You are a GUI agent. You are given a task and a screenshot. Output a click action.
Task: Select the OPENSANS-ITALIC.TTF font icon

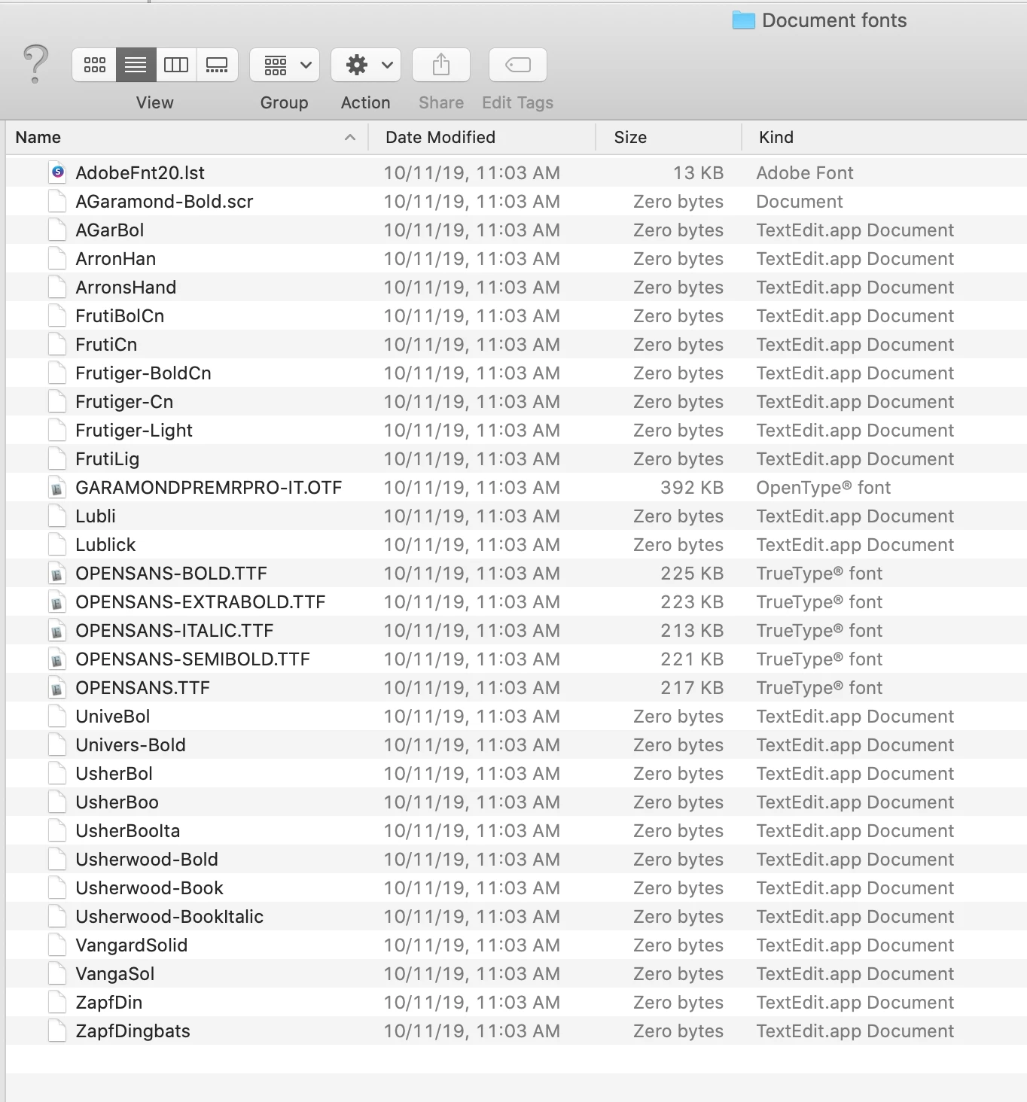tap(57, 630)
